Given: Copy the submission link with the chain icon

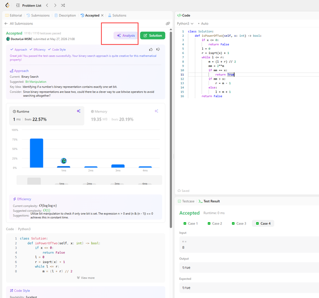Looking at the screenshot, I should [x=168, y=24].
